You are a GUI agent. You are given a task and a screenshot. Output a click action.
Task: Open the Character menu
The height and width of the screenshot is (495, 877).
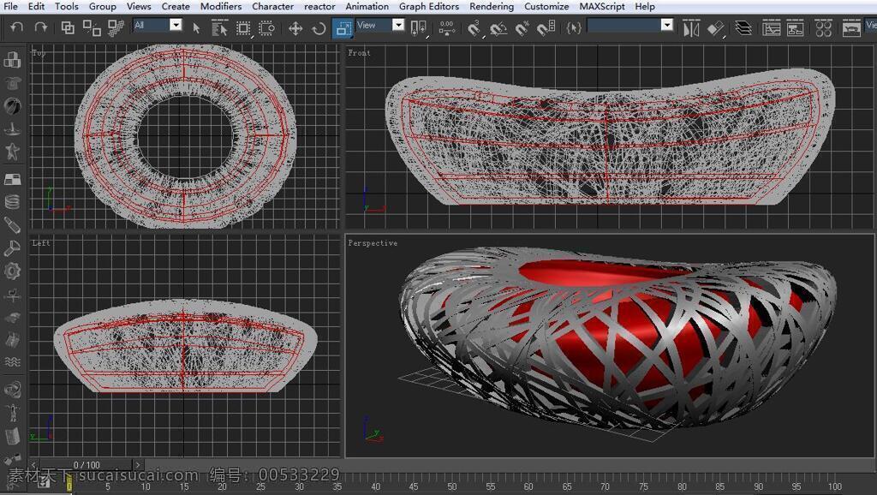click(272, 7)
